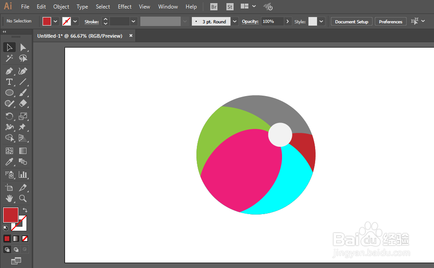Choose the Gradient tool
This screenshot has height=268, width=434.
(23, 151)
